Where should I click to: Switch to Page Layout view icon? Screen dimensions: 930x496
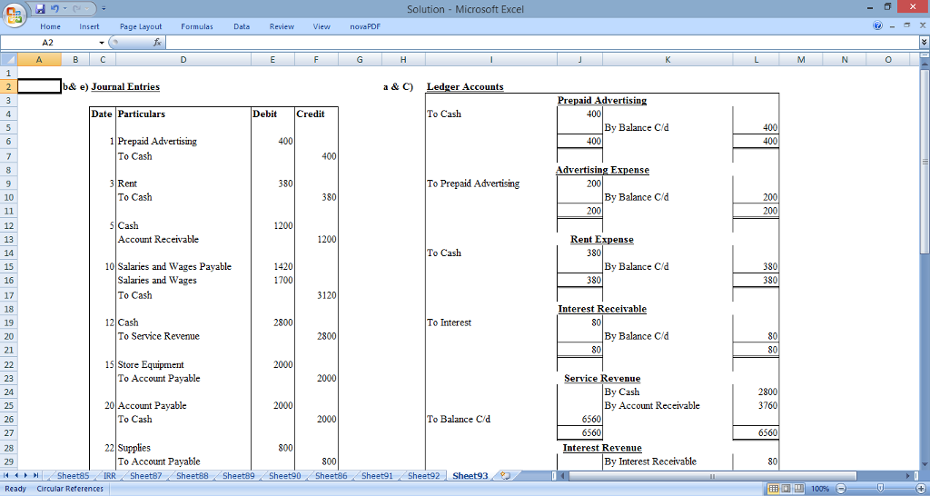[x=786, y=489]
